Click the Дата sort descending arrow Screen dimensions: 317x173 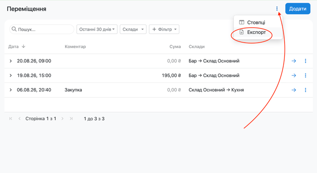pyautogui.click(x=24, y=46)
